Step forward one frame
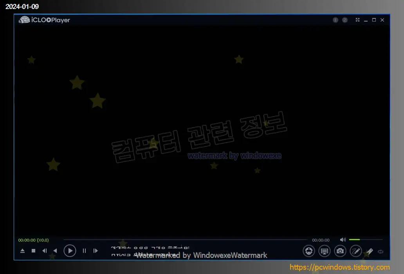The height and width of the screenshot is (274, 404). click(96, 251)
